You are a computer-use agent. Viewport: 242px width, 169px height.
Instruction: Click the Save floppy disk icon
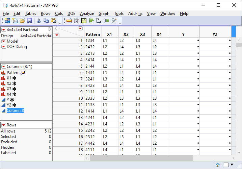click(30, 21)
